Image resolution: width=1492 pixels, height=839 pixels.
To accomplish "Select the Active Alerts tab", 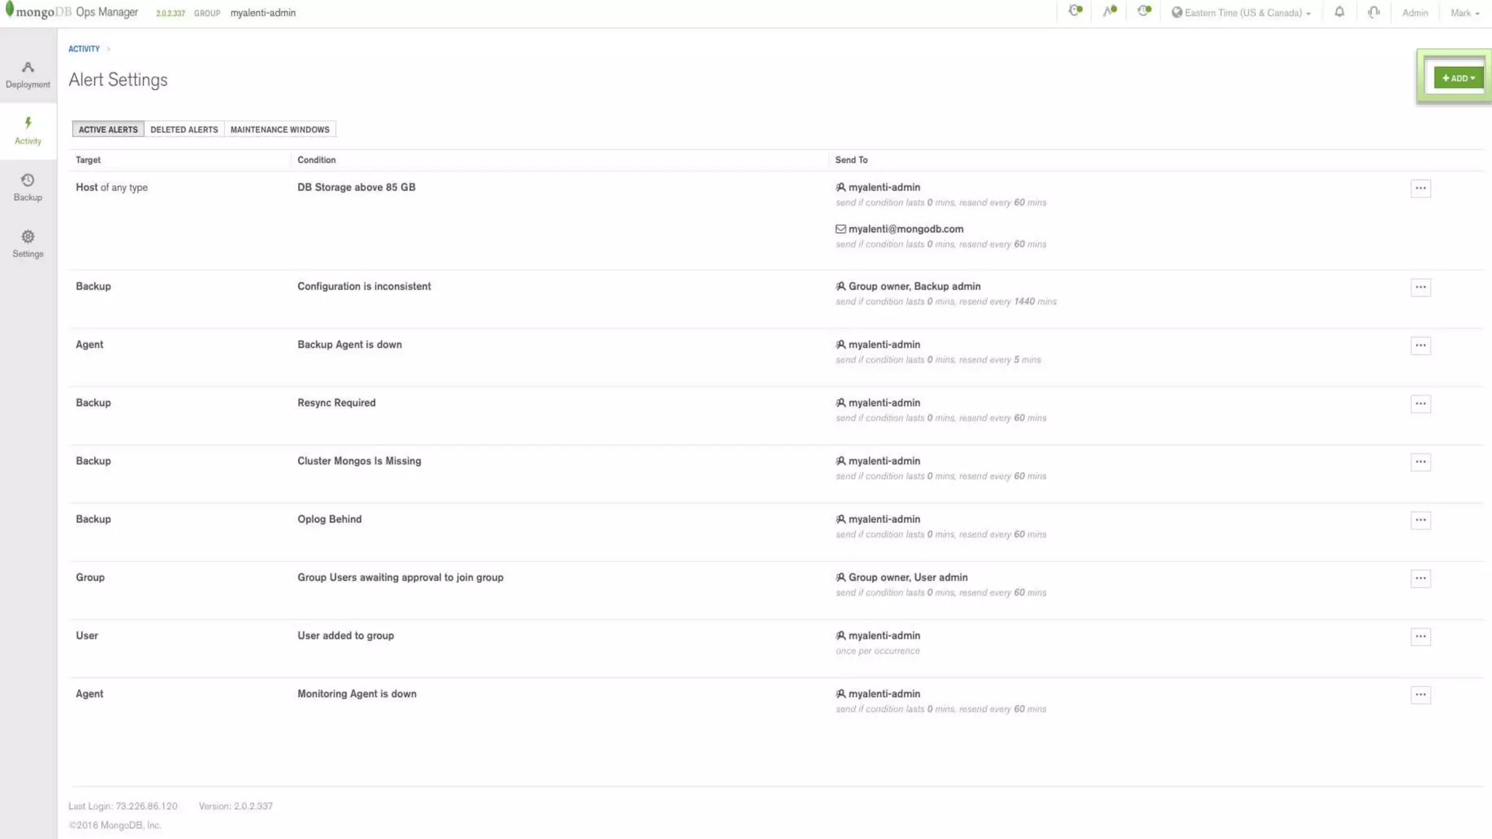I will (x=108, y=130).
